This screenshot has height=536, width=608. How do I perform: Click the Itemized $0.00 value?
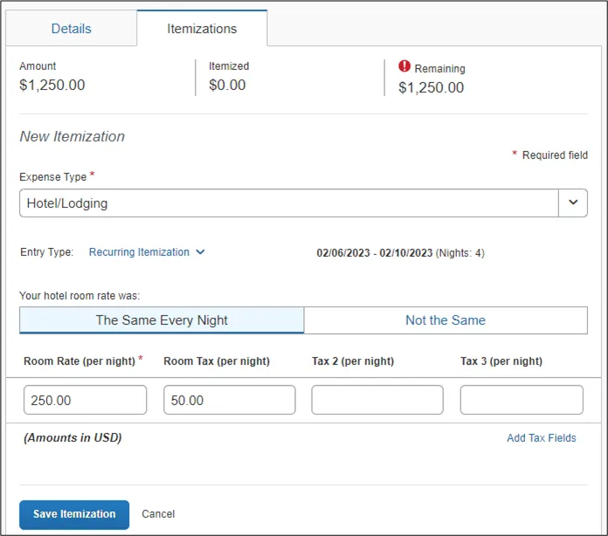(227, 86)
